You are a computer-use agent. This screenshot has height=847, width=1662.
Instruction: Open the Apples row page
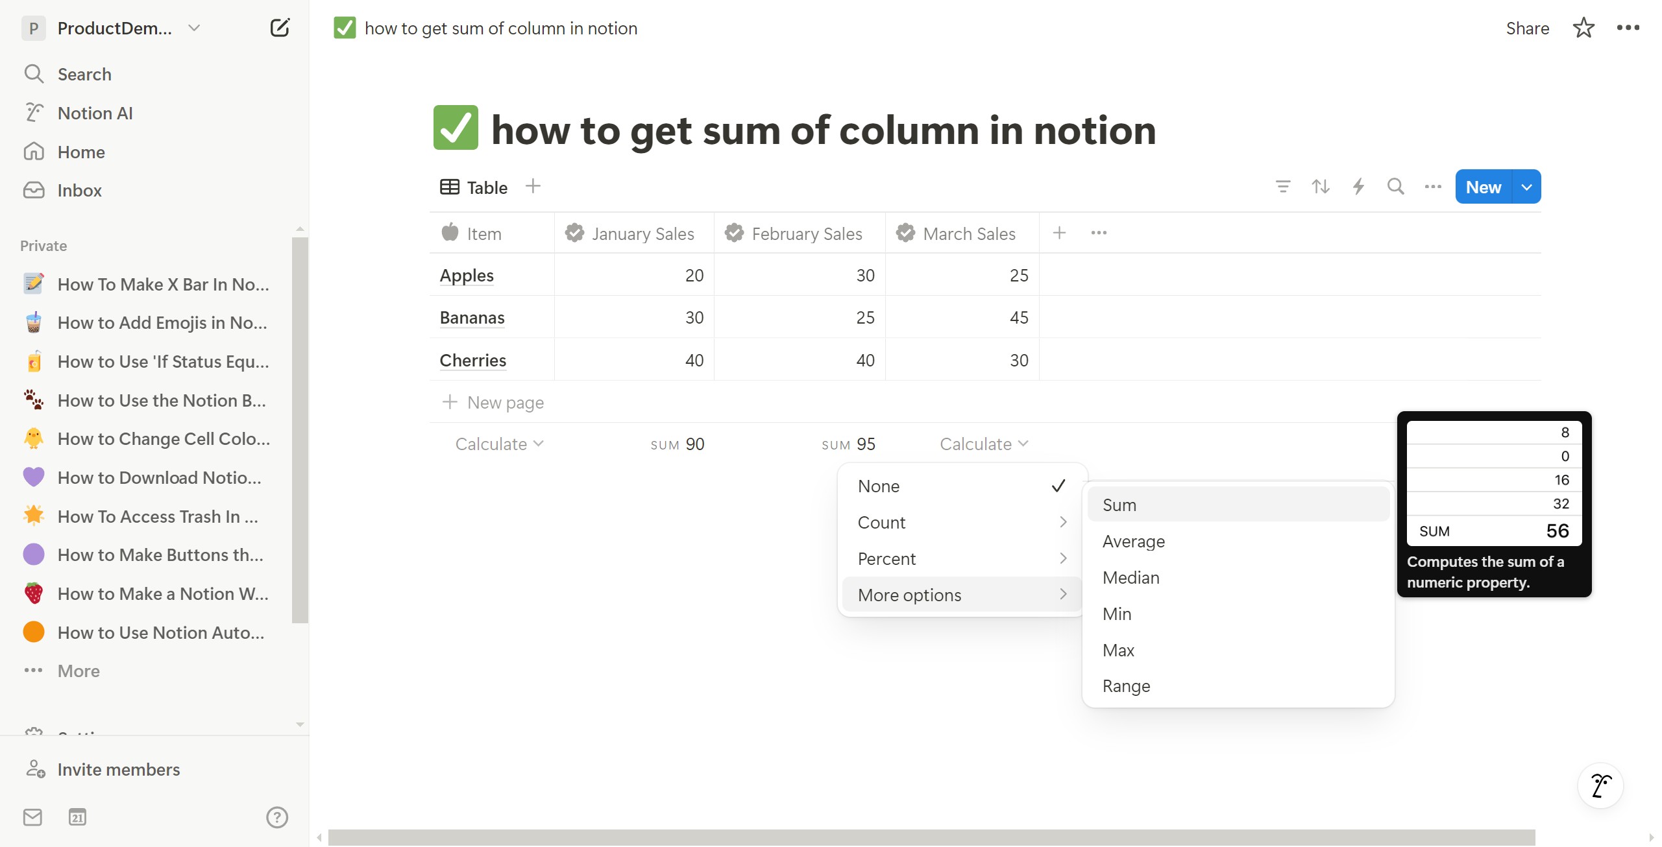tap(467, 275)
